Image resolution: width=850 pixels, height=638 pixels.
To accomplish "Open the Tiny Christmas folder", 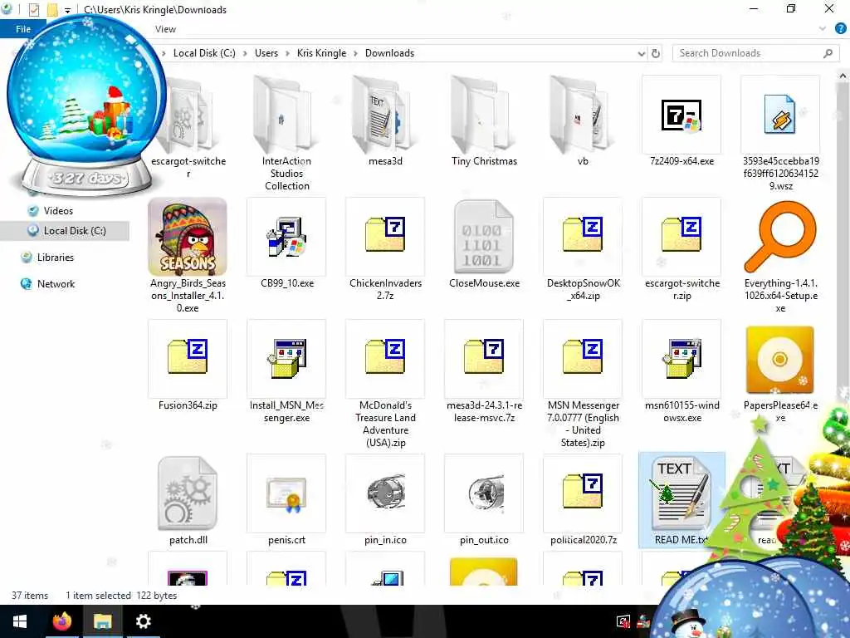I will click(484, 121).
